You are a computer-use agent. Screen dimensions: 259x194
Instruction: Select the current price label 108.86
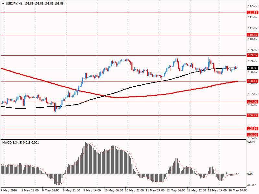pos(253,68)
